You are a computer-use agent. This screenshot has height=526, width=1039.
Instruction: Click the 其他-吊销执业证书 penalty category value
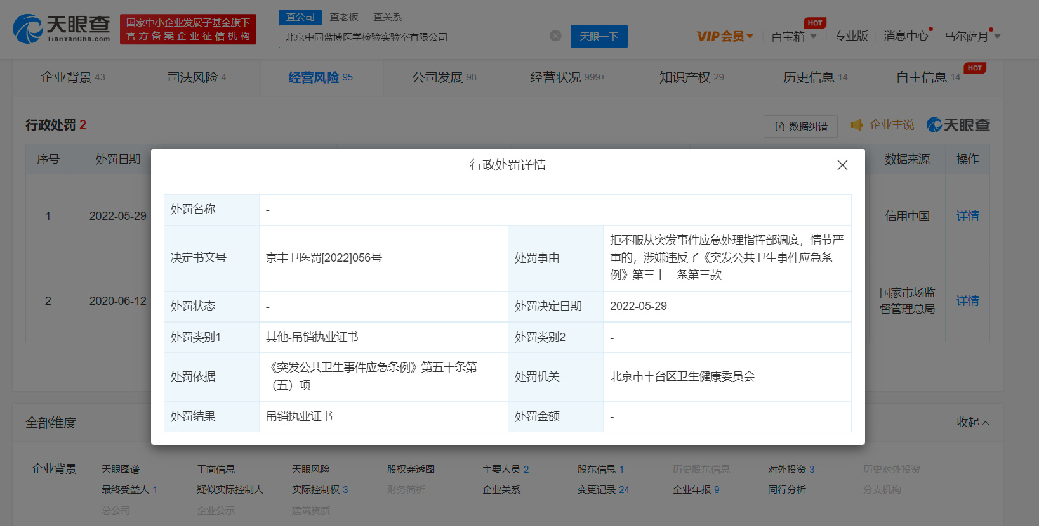click(312, 337)
